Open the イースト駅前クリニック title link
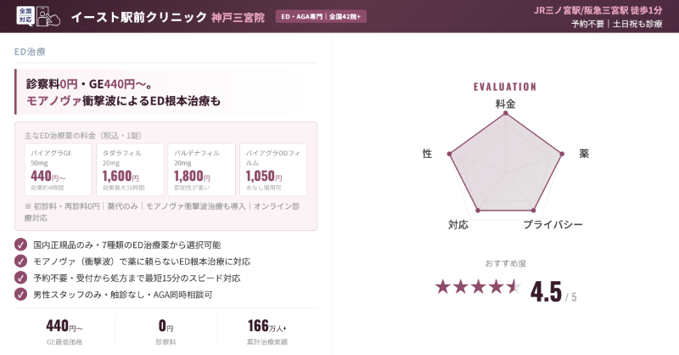 pos(138,17)
